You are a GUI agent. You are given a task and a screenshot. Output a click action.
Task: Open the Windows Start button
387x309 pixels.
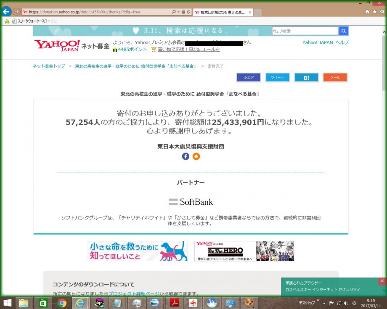[7, 303]
